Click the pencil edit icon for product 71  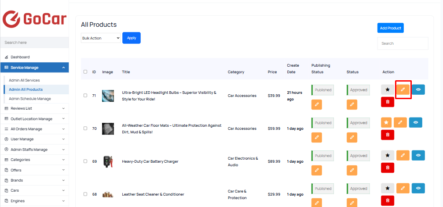pyautogui.click(x=403, y=89)
